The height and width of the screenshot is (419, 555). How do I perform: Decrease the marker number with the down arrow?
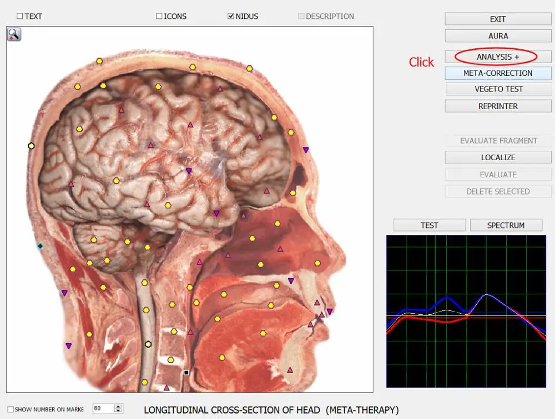click(118, 411)
